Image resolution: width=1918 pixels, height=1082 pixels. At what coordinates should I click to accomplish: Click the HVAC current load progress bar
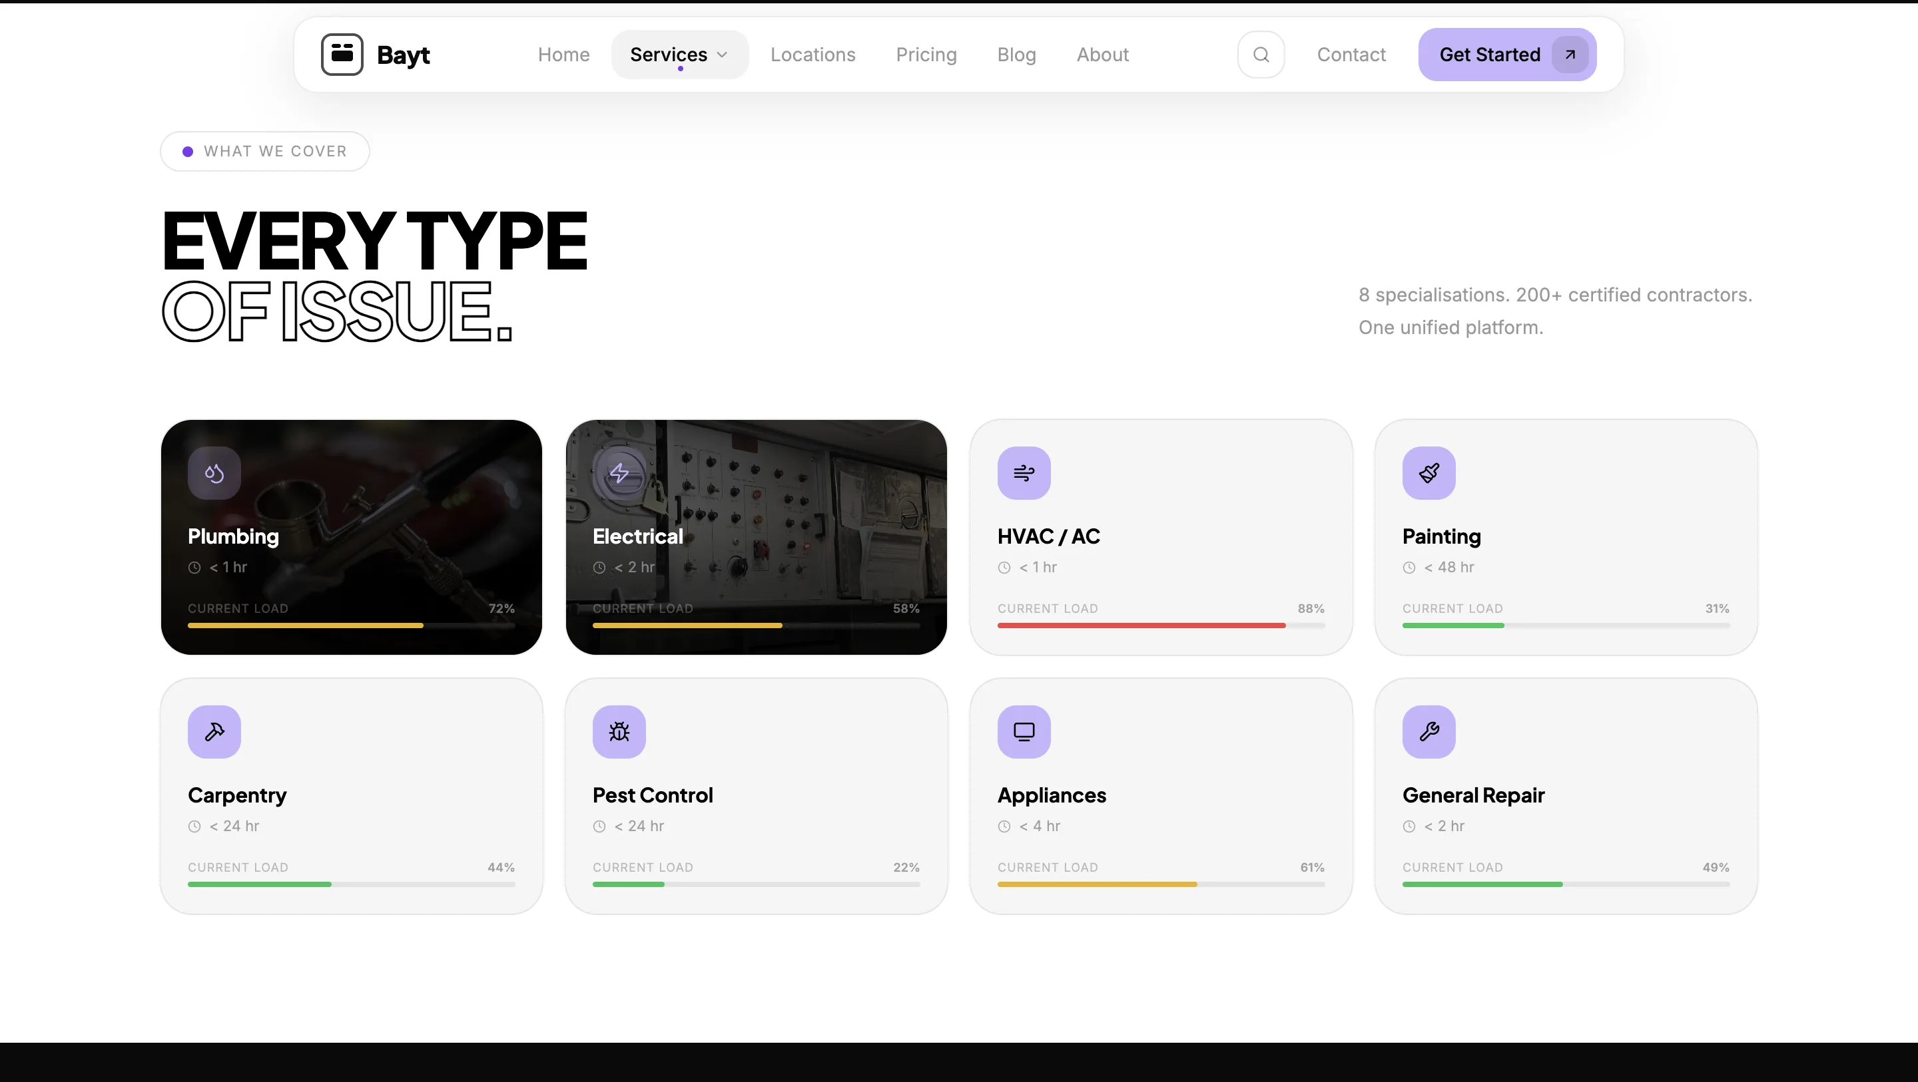[x=1160, y=625]
